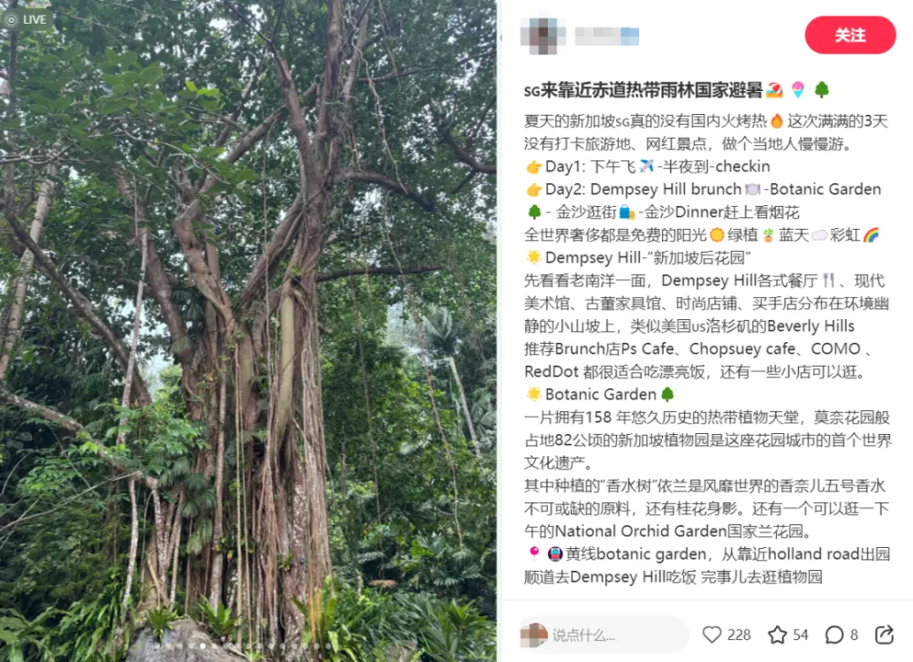
Task: Open comments via speech bubble icon
Action: click(834, 635)
